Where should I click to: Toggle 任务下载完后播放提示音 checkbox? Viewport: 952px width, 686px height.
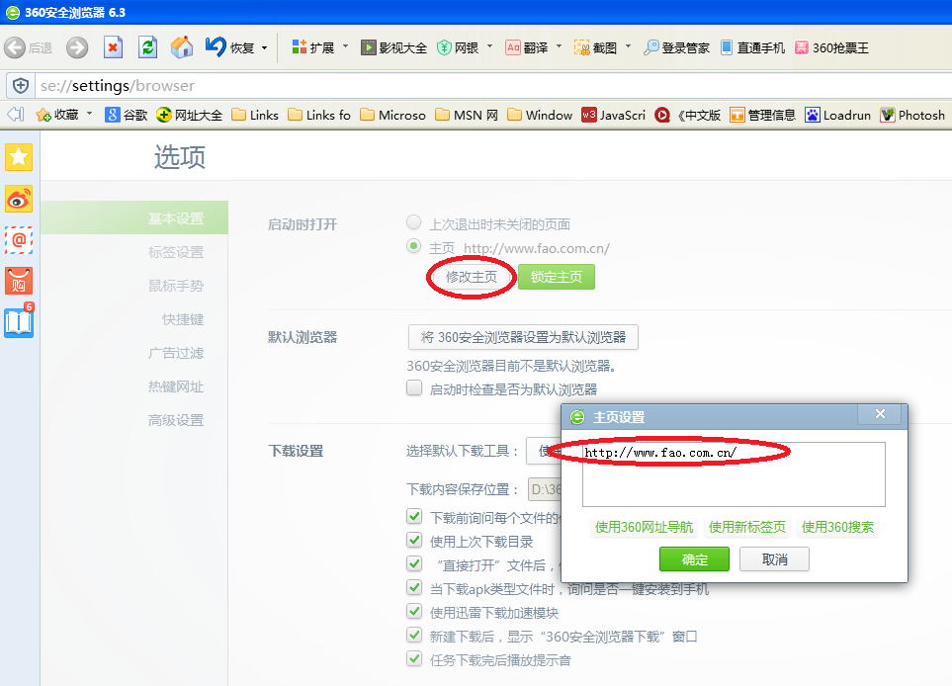pyautogui.click(x=414, y=658)
